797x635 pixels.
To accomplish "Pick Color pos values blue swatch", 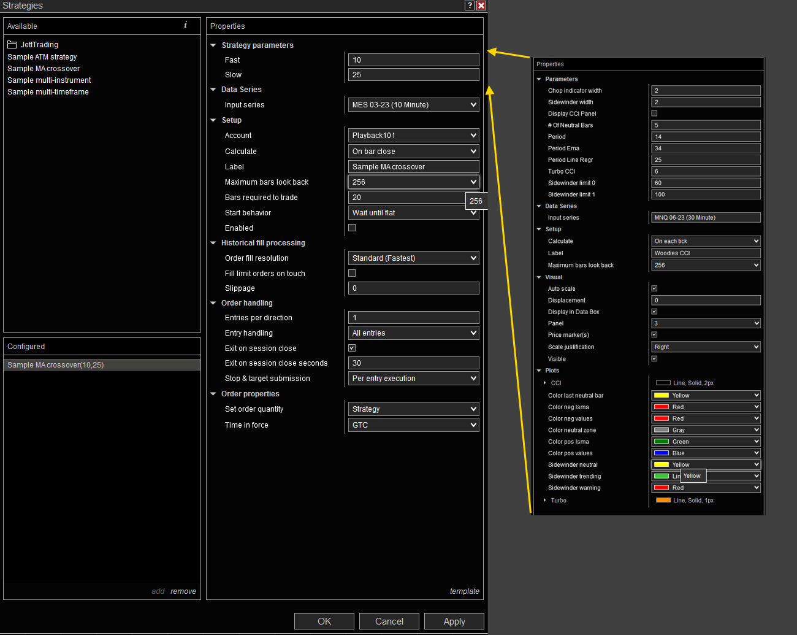I will tap(662, 453).
